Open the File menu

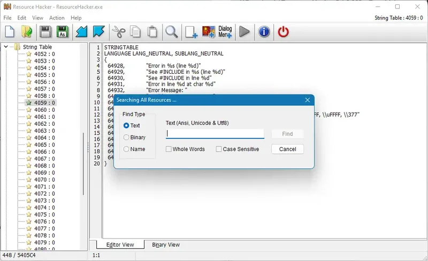[x=7, y=18]
